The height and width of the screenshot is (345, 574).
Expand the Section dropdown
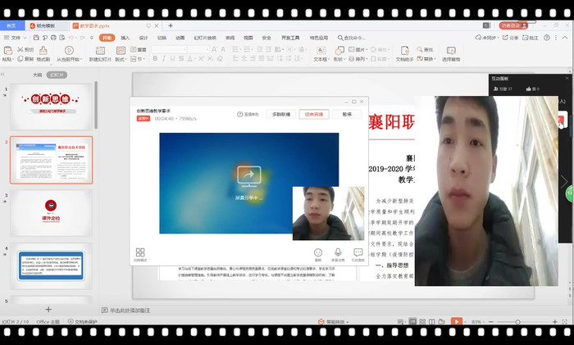pyautogui.click(x=138, y=59)
